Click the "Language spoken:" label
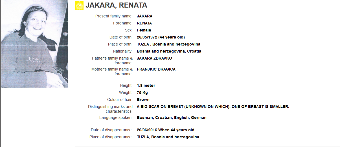Viewport: 340px width, 147px height. click(x=116, y=117)
